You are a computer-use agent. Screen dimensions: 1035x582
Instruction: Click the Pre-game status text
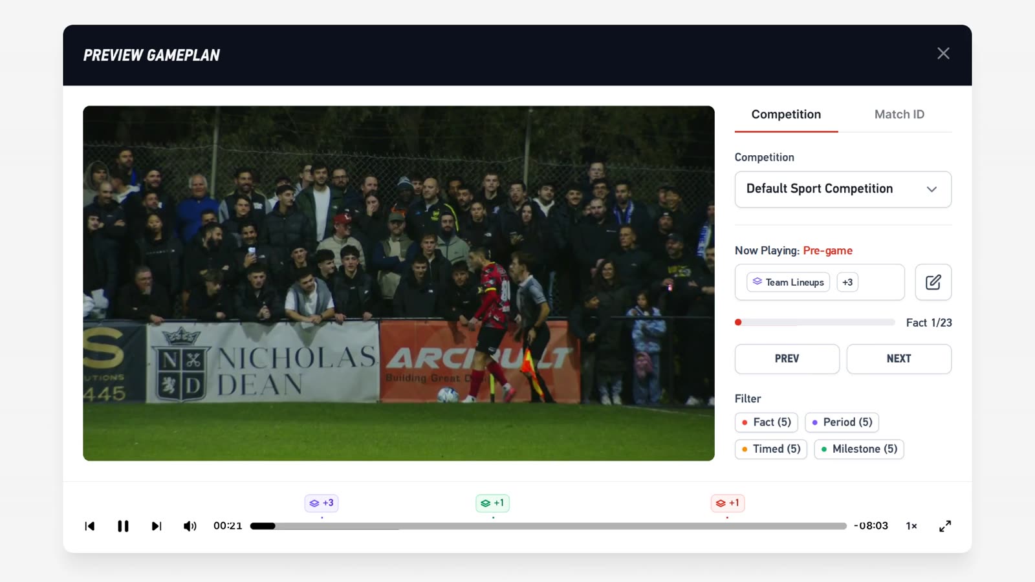[x=827, y=250]
